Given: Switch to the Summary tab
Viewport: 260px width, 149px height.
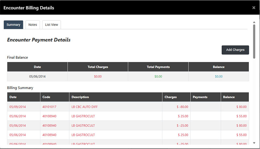Looking at the screenshot, I should pos(13,25).
